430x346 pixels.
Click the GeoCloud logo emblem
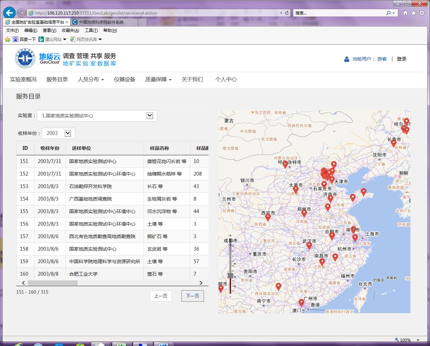point(25,58)
